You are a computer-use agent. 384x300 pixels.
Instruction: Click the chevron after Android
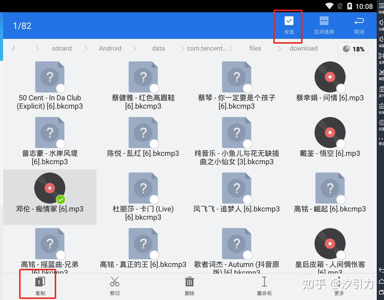coord(134,49)
